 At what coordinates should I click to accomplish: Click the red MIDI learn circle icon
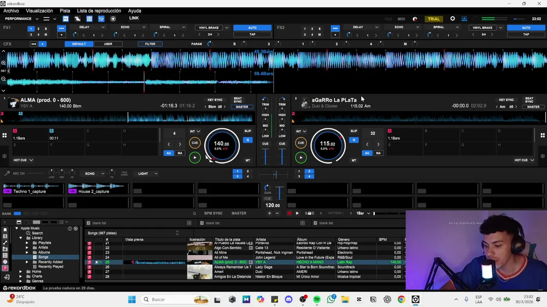415,19
